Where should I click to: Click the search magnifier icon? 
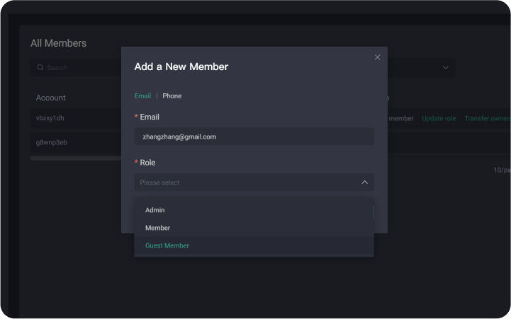[40, 68]
